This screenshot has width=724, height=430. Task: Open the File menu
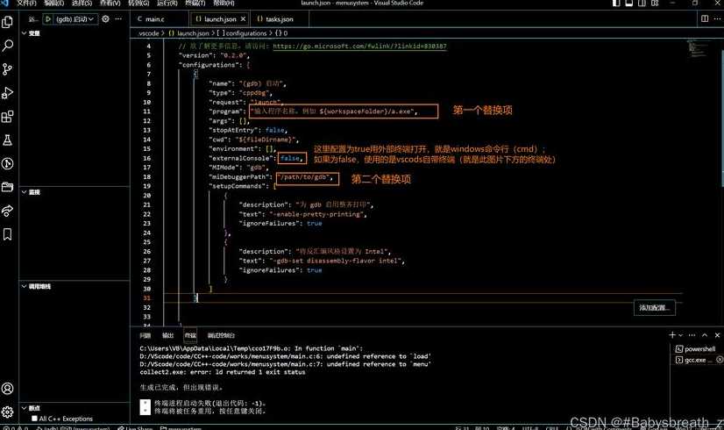[x=26, y=3]
